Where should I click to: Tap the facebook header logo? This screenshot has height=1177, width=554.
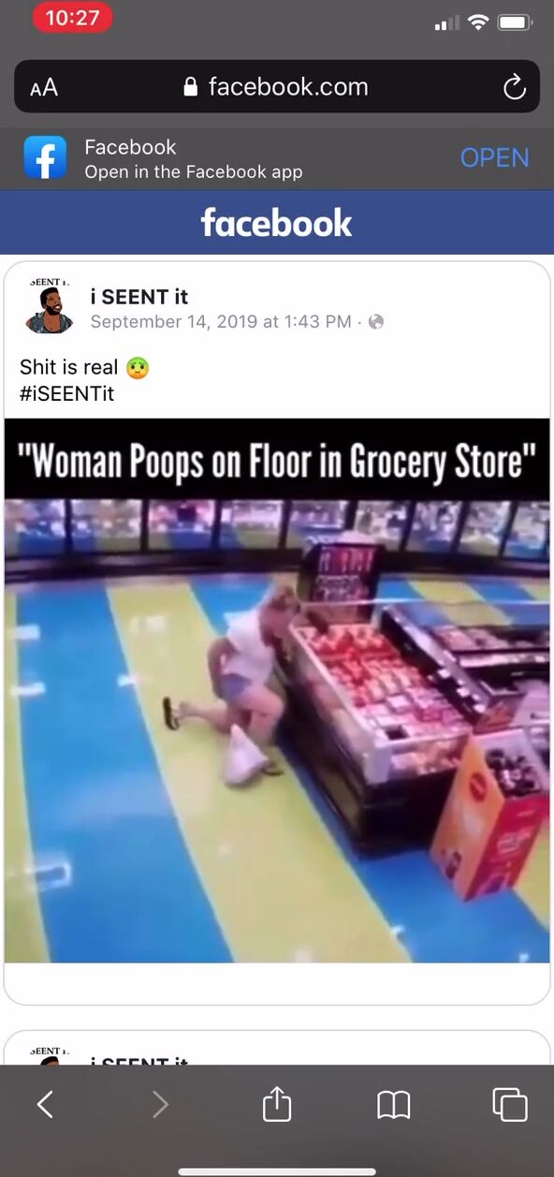pyautogui.click(x=277, y=223)
